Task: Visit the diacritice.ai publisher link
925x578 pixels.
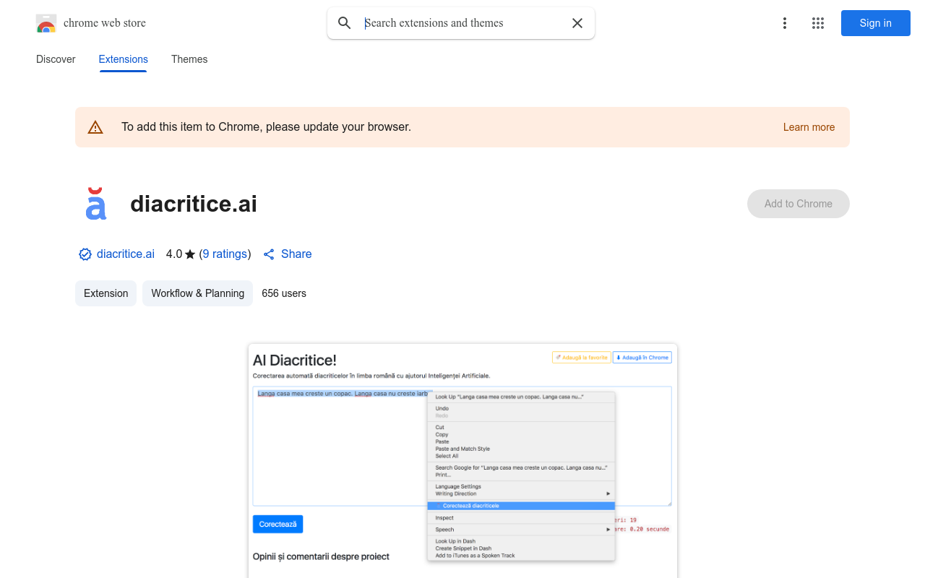Action: (x=126, y=254)
